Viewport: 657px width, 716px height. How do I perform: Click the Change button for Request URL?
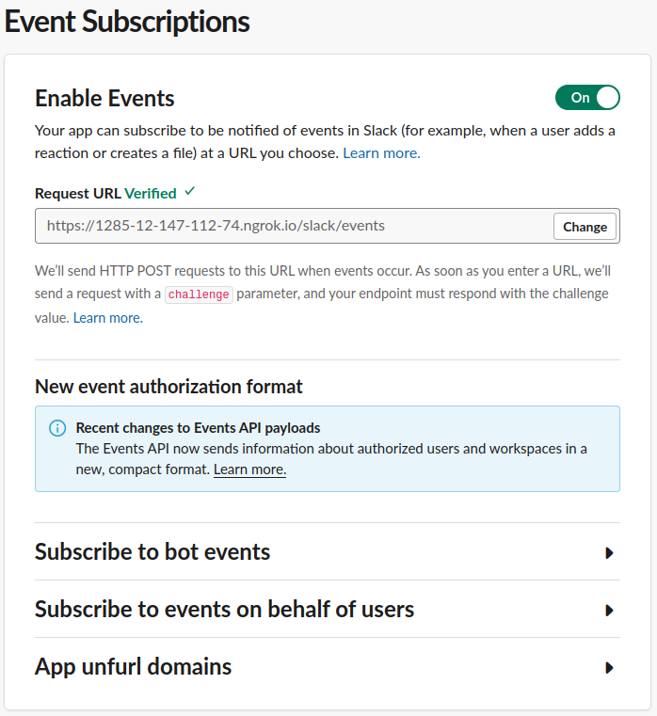(x=585, y=227)
